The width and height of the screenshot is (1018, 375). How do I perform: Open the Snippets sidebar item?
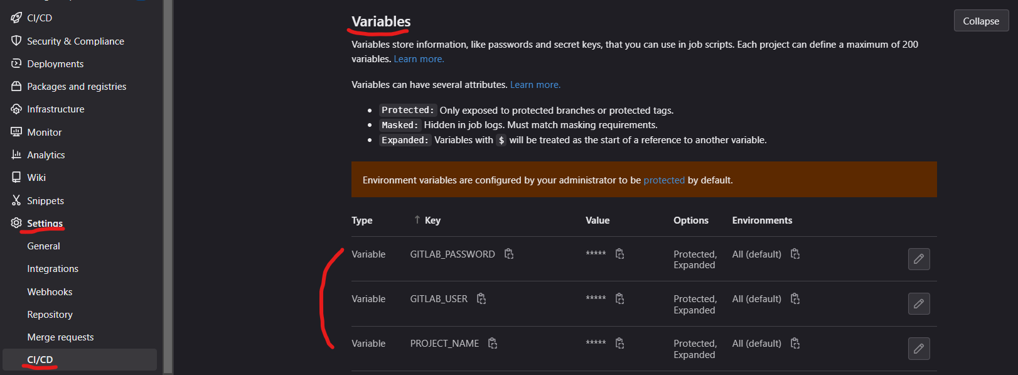(45, 201)
